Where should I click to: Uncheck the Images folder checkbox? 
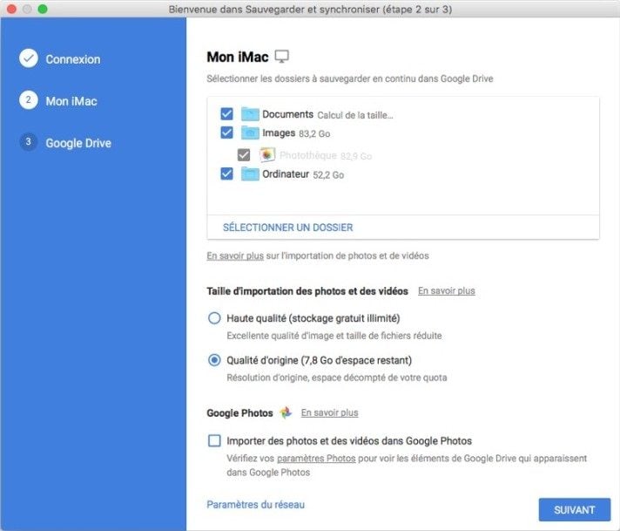click(x=226, y=133)
